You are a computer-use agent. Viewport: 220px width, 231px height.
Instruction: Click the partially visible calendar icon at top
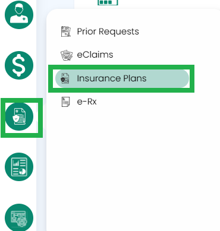click(x=108, y=2)
